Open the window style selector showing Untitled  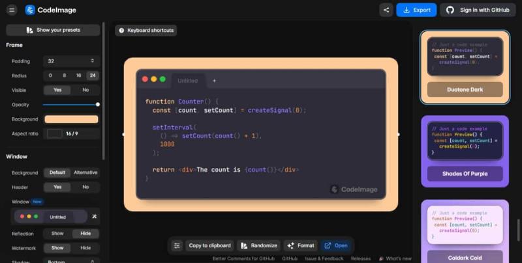[50, 217]
